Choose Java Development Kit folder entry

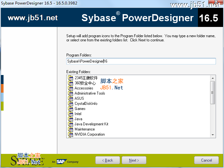(91, 124)
